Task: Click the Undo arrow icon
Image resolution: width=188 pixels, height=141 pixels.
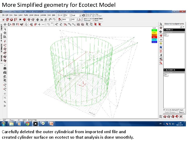Action: pyautogui.click(x=50, y=20)
